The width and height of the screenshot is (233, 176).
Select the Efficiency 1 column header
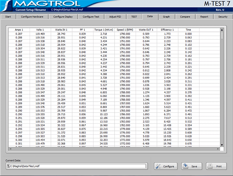pyautogui.click(x=167, y=30)
